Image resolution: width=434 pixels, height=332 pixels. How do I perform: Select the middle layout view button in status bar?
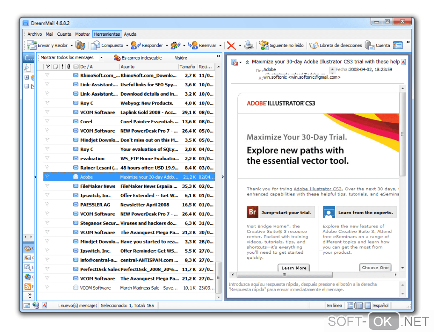click(359, 306)
